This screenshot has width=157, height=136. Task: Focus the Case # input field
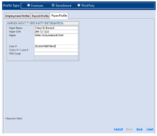point(56,46)
